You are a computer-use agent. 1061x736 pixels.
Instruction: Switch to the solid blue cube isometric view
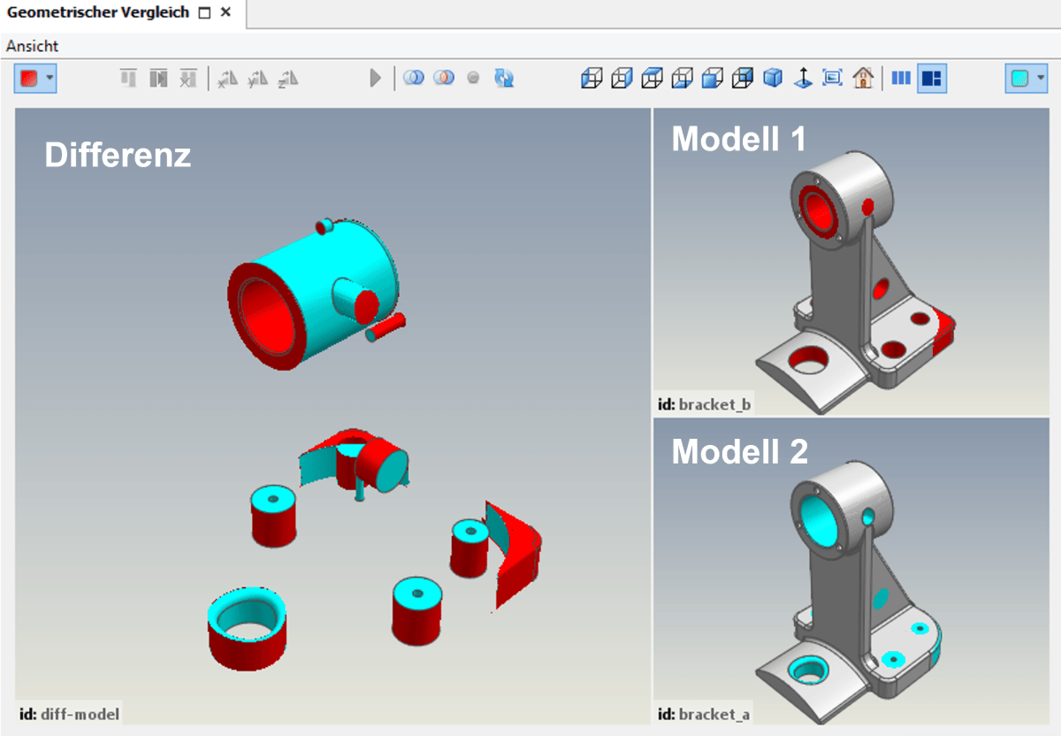(773, 79)
